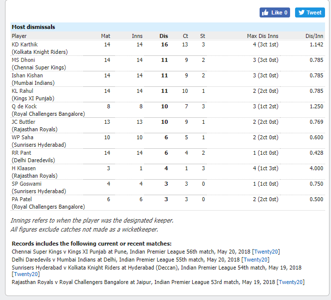The width and height of the screenshot is (331, 300).
Task: Select the Q de Kock player name
Action: click(x=24, y=106)
